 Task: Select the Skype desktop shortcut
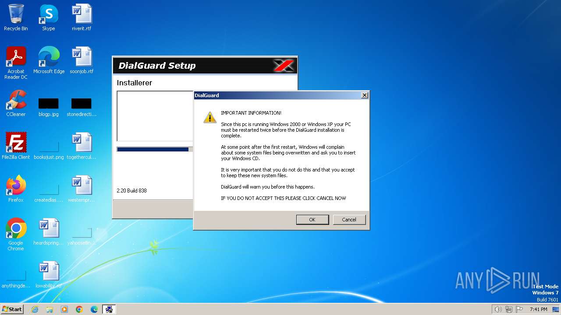[48, 18]
